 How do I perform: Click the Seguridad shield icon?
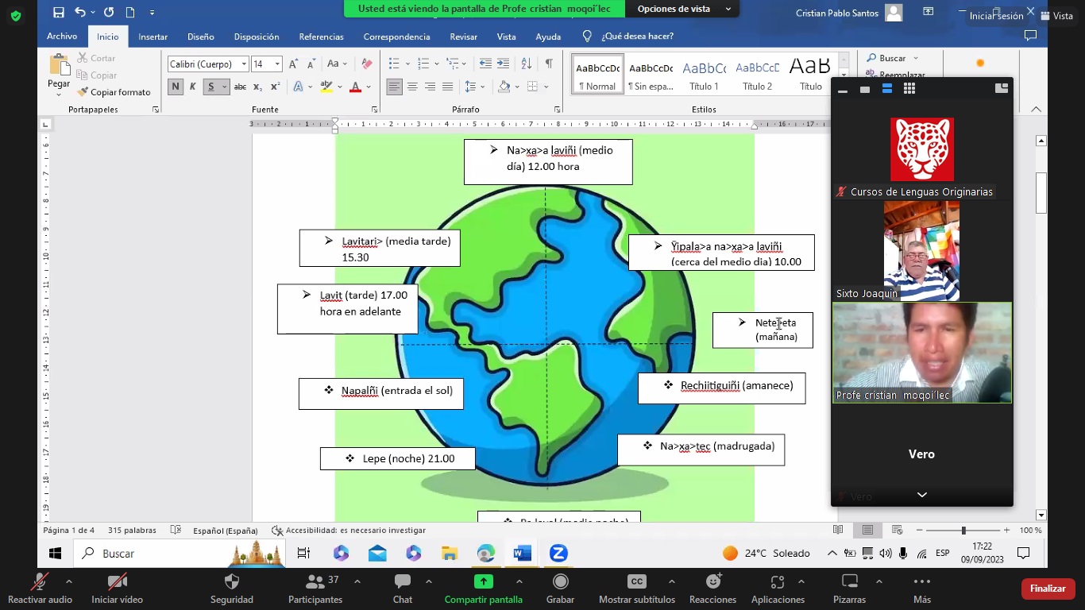point(232,582)
